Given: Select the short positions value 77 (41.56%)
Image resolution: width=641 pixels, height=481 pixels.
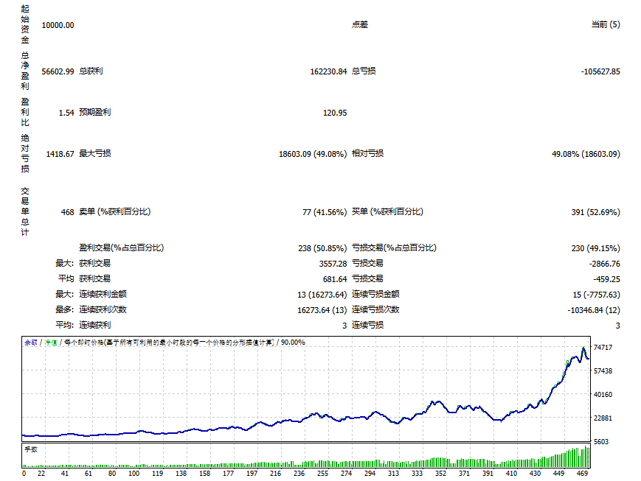Looking at the screenshot, I should [x=325, y=212].
